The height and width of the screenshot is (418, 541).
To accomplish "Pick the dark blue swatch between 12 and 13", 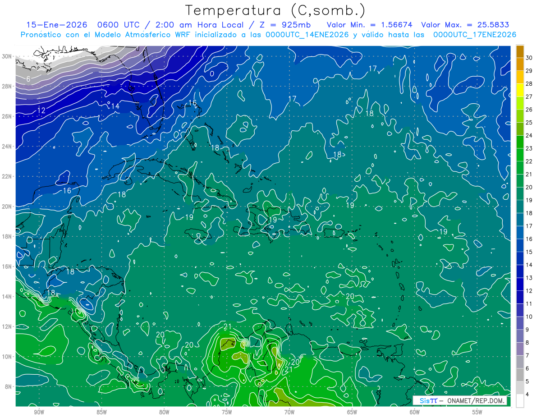I will click(x=520, y=285).
